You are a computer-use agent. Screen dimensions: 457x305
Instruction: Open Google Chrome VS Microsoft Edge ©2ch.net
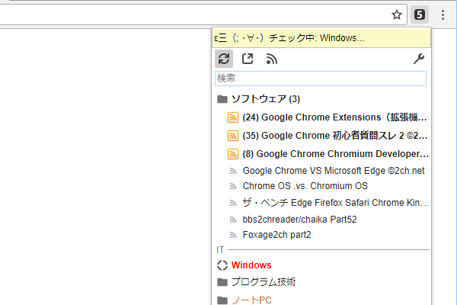pyautogui.click(x=334, y=171)
